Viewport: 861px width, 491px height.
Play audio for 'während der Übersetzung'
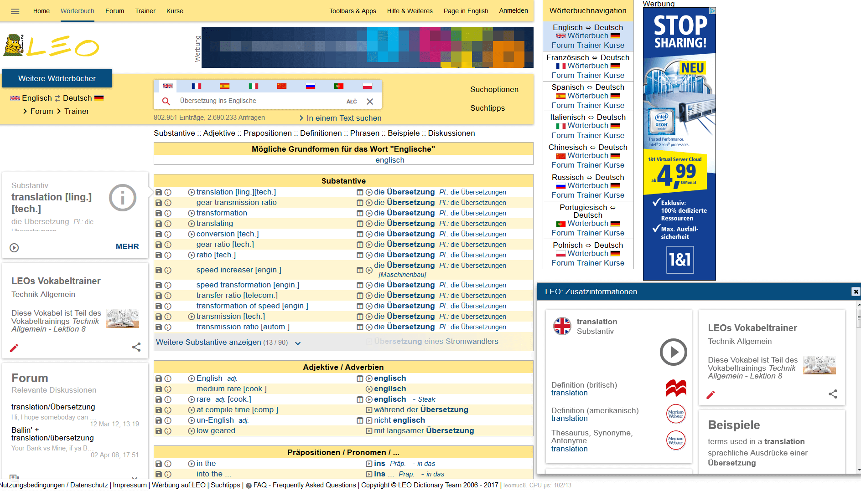(x=369, y=410)
